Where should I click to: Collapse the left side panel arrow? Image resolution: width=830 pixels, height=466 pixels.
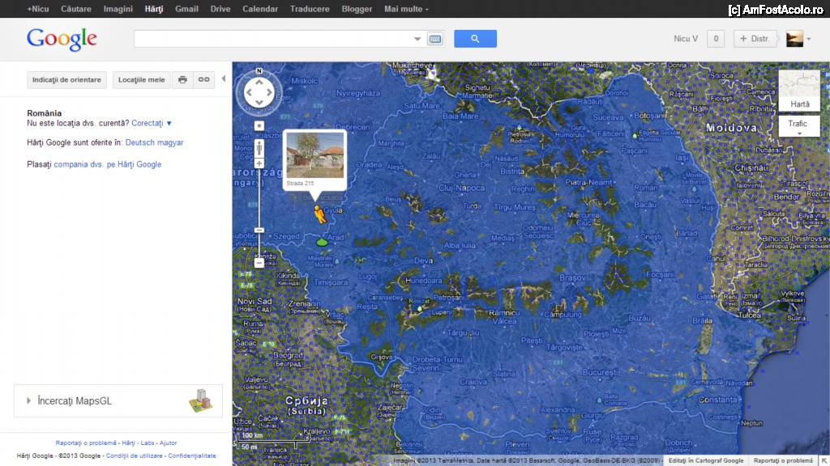coord(224,79)
